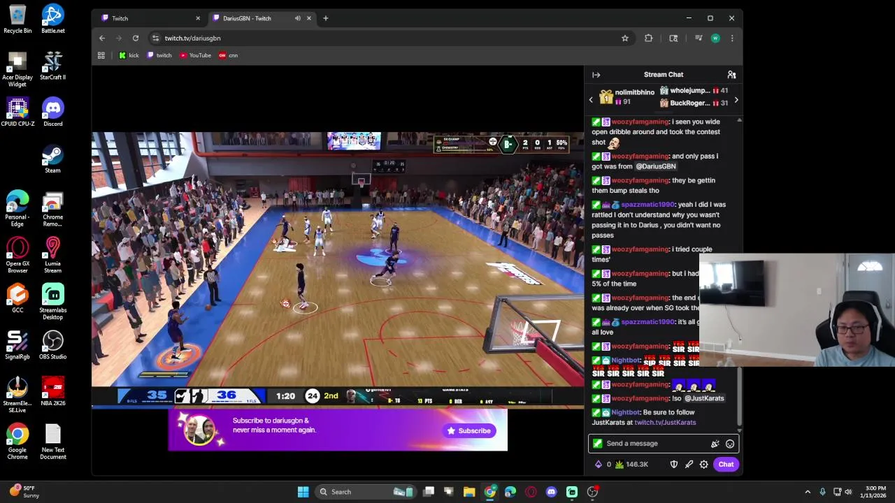Show next gift leaderboard entry

click(736, 100)
